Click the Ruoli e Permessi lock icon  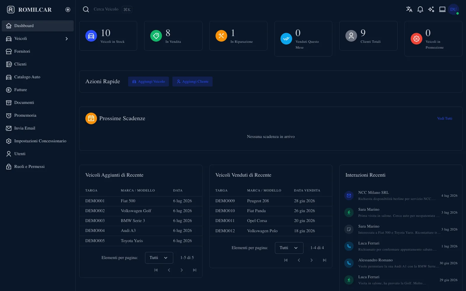pyautogui.click(x=9, y=167)
